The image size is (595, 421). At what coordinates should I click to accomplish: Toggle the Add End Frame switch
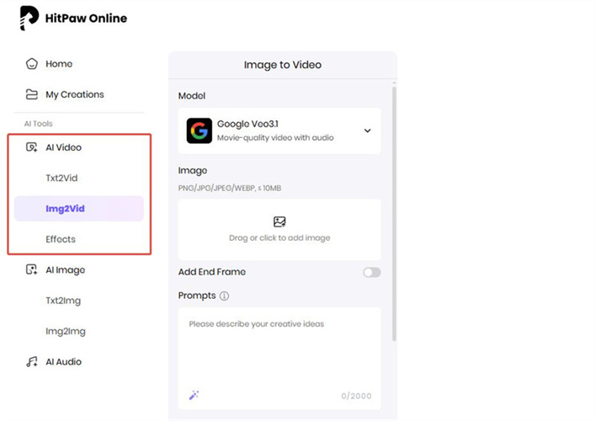pyautogui.click(x=372, y=272)
